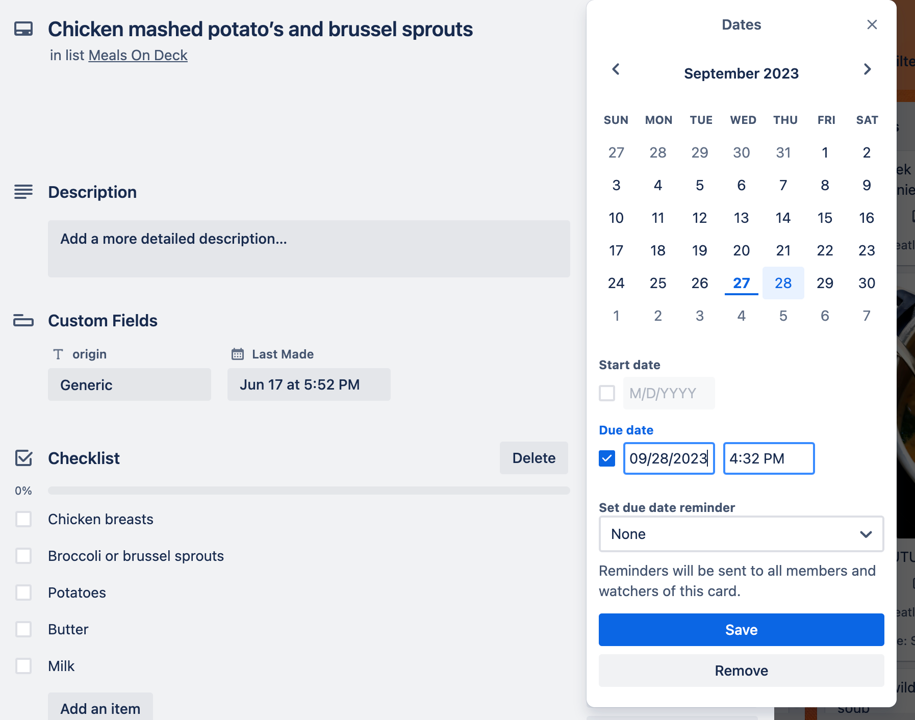Click the card title icon
915x720 pixels.
tap(23, 29)
